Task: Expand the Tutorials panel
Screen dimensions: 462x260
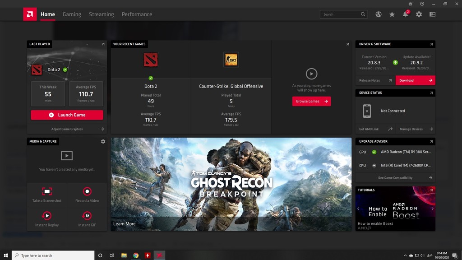Action: pos(431,190)
